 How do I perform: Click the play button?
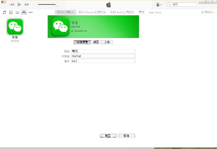click(x=19, y=4)
